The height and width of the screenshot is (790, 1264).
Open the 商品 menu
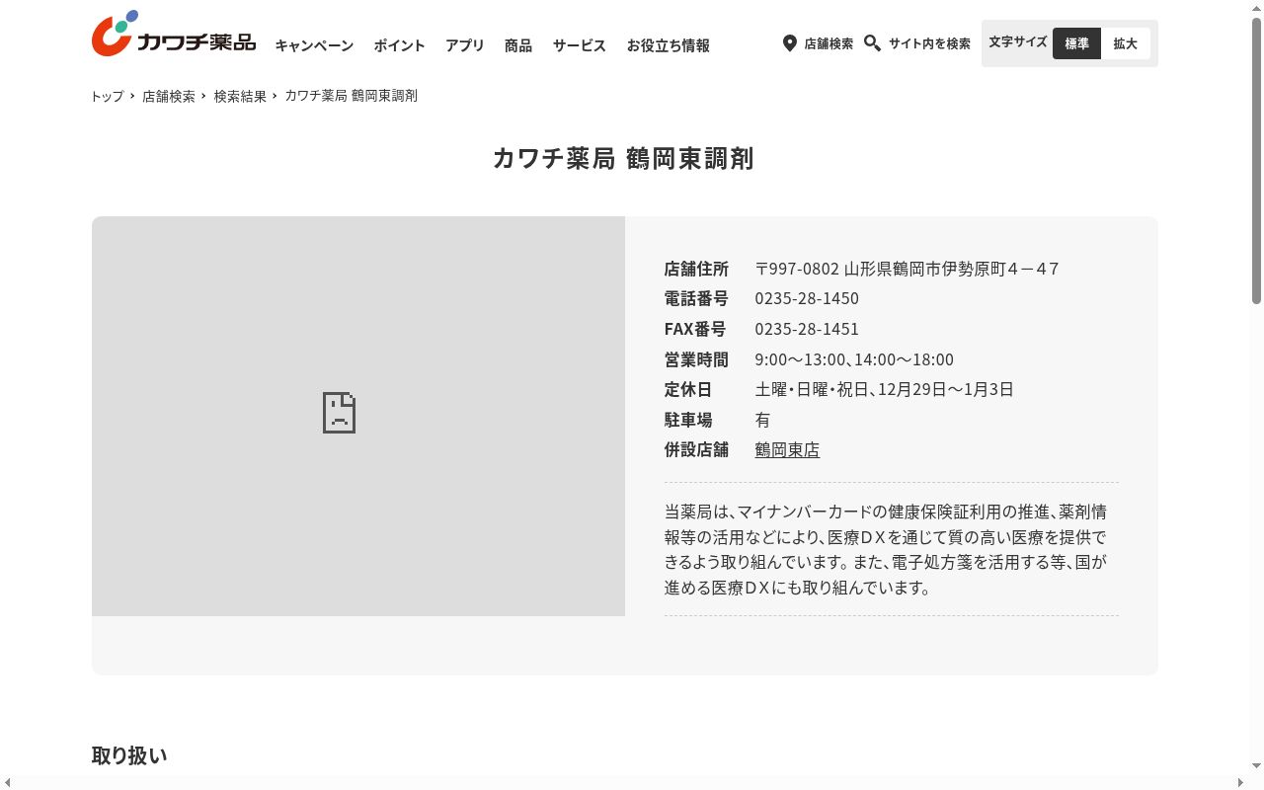coord(518,45)
